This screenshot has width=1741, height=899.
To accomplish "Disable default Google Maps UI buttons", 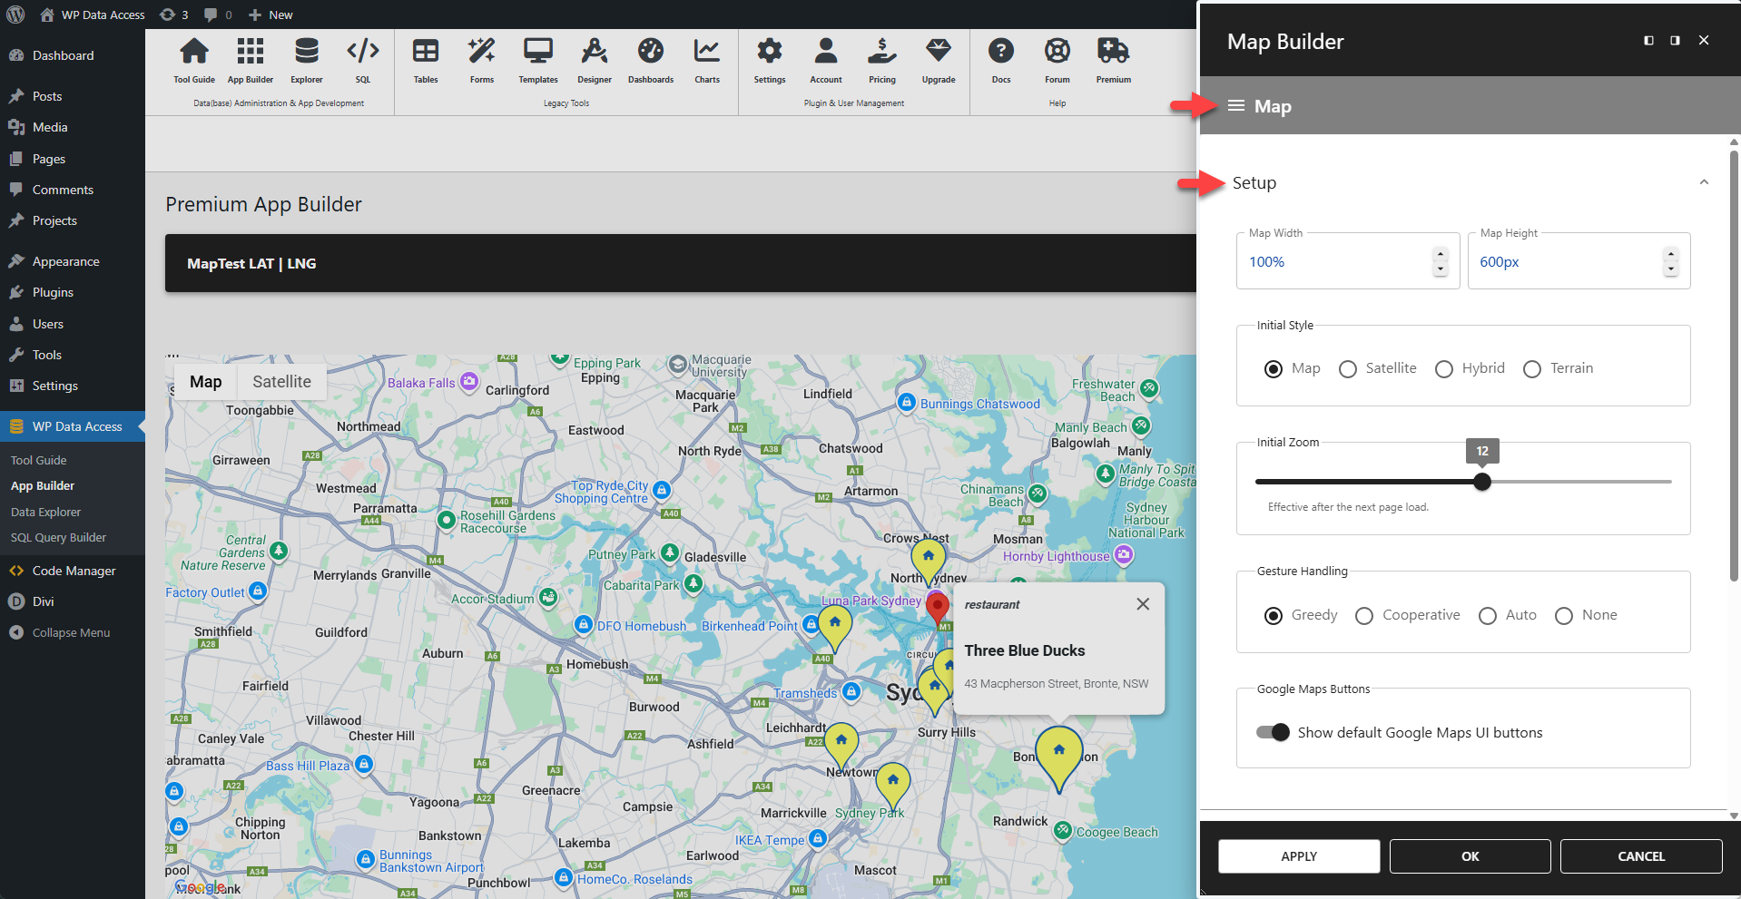I will pos(1274,732).
